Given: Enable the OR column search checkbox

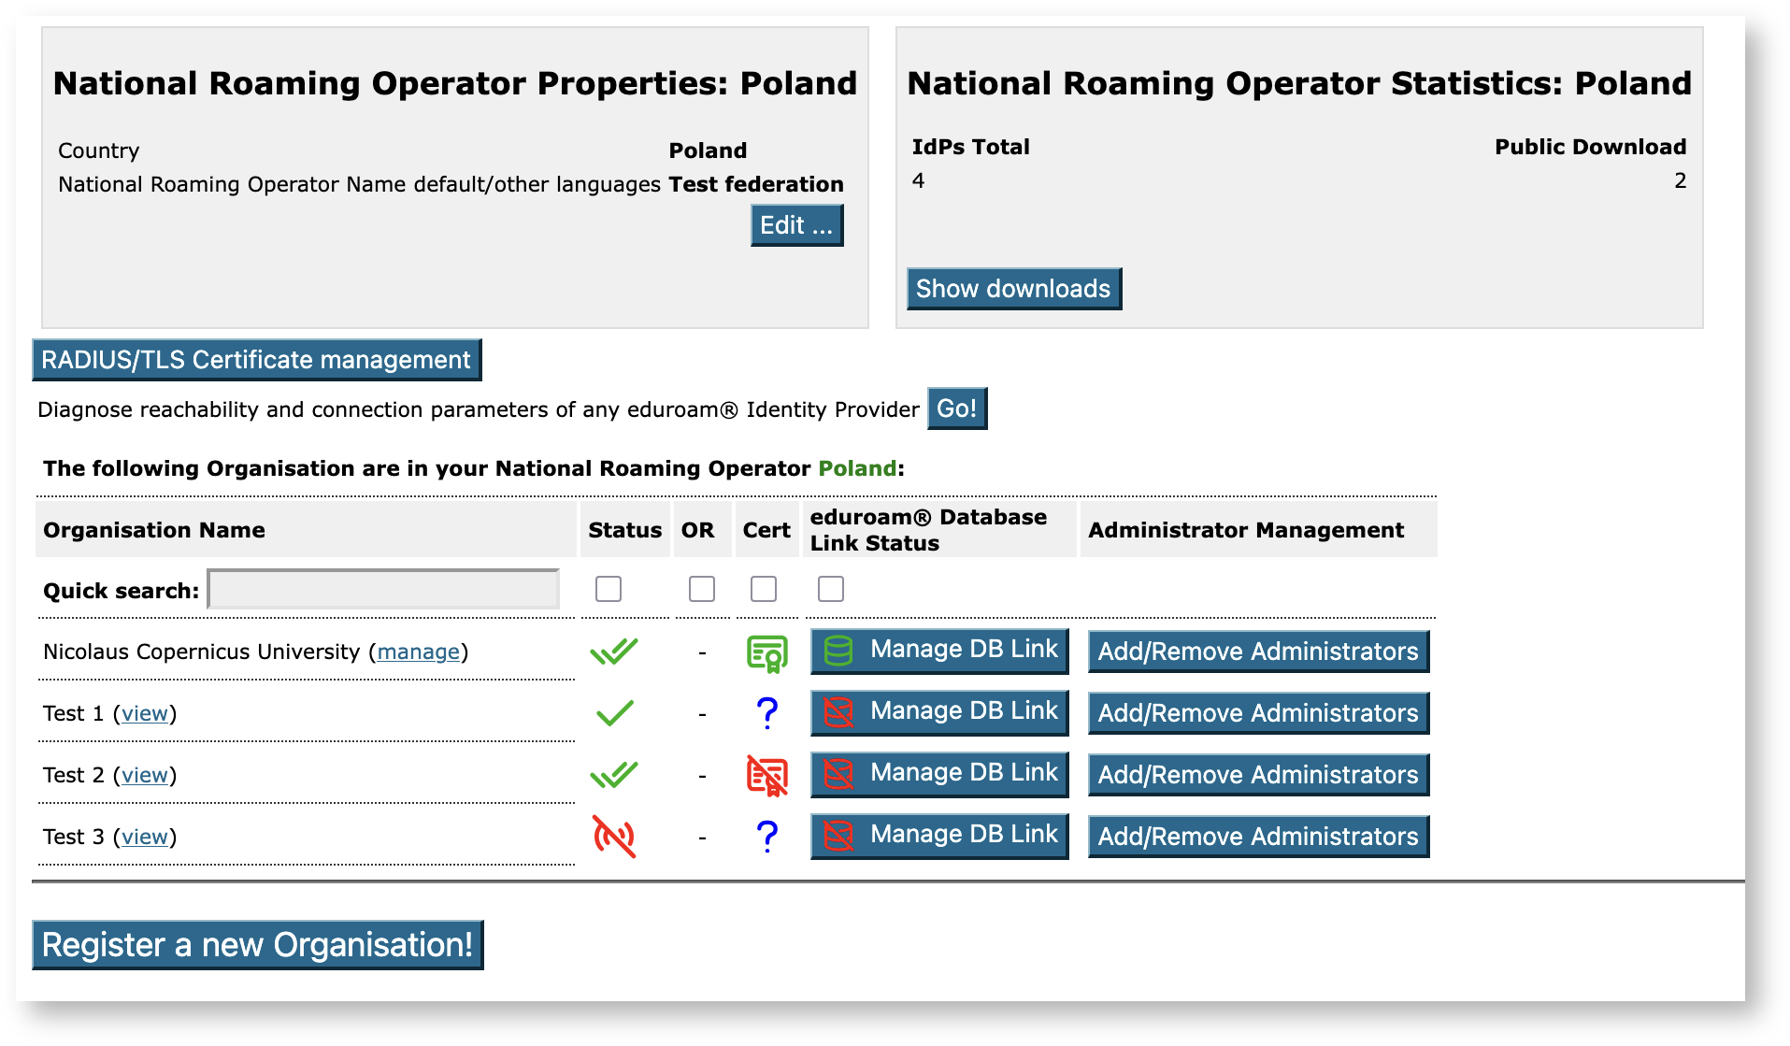Looking at the screenshot, I should coord(701,589).
